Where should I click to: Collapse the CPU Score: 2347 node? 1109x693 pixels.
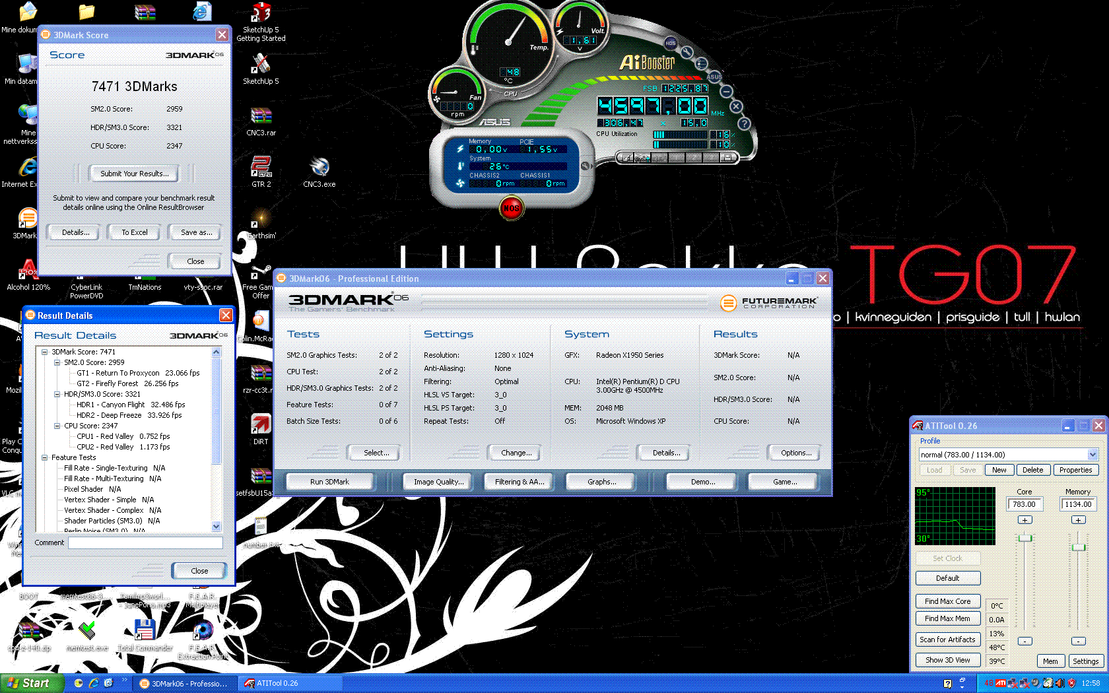coord(57,426)
